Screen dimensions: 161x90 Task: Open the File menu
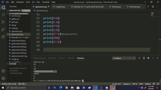7,2
